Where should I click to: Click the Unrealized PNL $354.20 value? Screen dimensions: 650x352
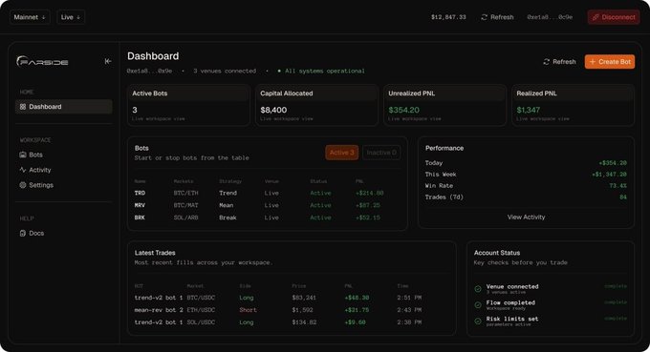point(403,110)
